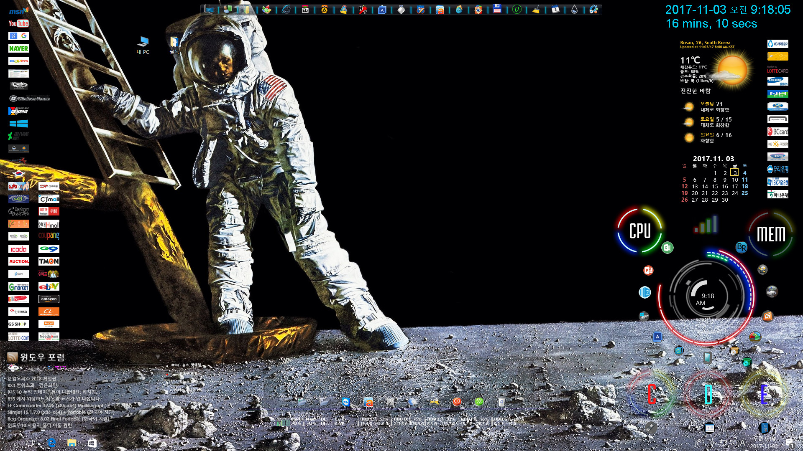The width and height of the screenshot is (803, 451).
Task: Open feed item Reg Organizer 8.02 Final Portable
Action: click(59, 419)
